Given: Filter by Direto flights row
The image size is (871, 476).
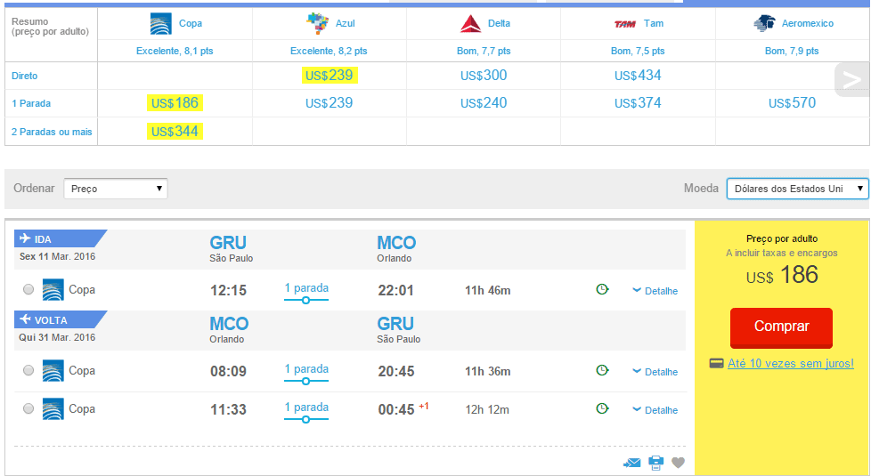Looking at the screenshot, I should coord(24,76).
